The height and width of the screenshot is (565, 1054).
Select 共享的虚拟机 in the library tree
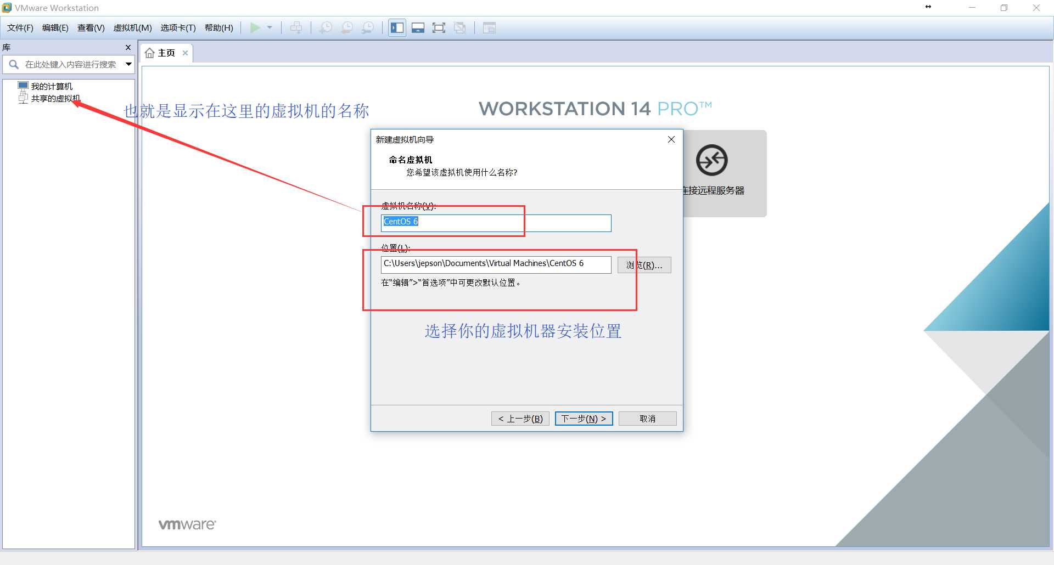[55, 98]
